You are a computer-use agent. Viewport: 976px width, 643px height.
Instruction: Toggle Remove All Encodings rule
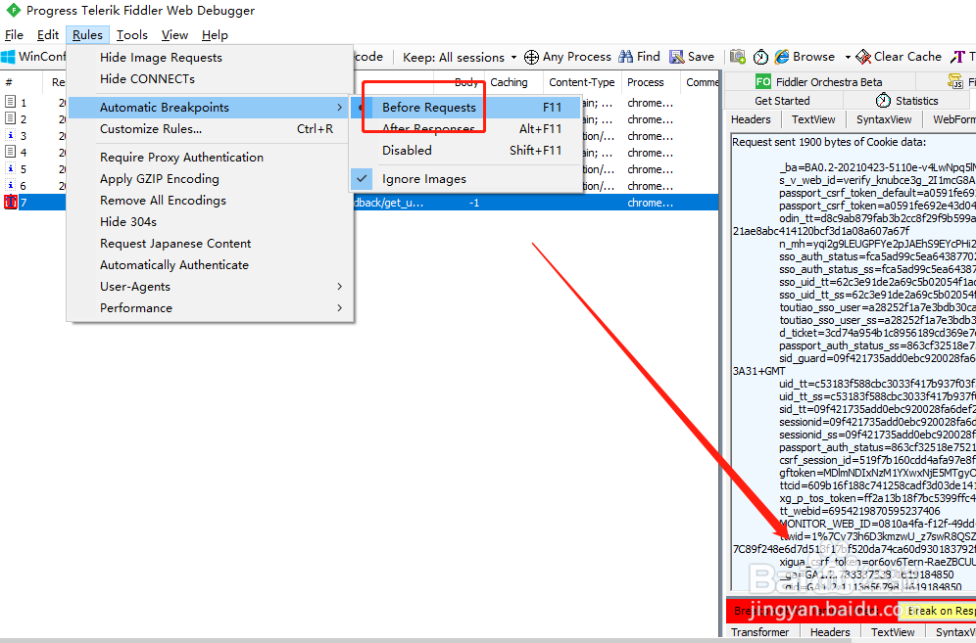[211, 201]
